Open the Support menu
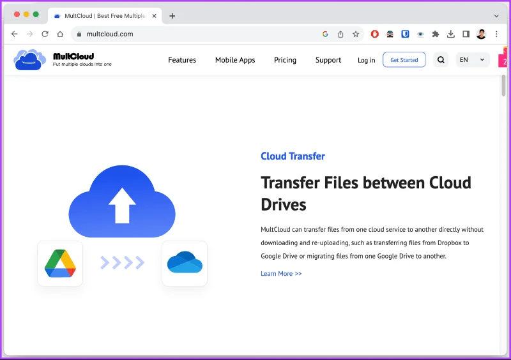This screenshot has width=511, height=360. [328, 60]
